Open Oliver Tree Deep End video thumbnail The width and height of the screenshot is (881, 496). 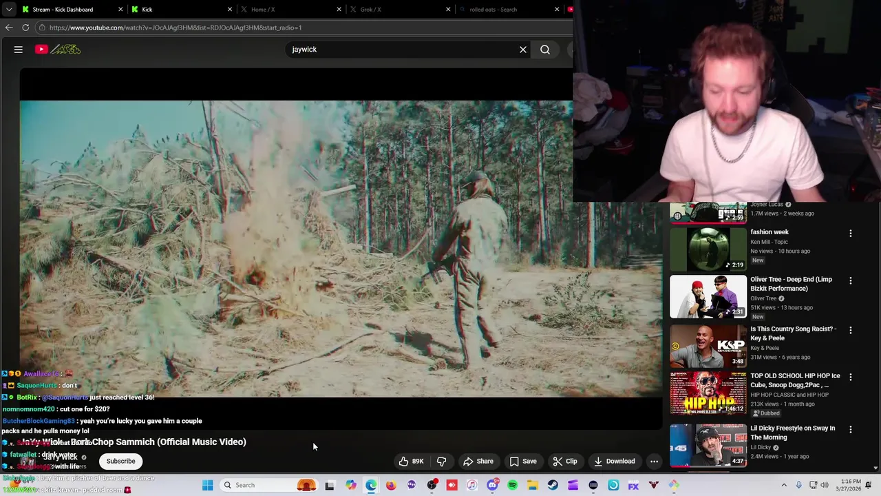coord(708,297)
